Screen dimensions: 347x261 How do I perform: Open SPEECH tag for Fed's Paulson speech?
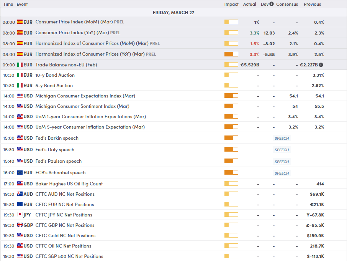[282, 162]
